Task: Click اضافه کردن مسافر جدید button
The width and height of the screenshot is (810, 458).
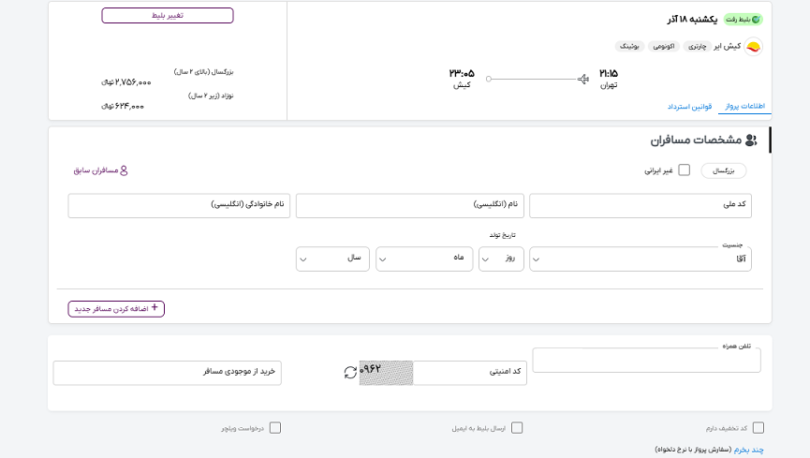Action: pyautogui.click(x=116, y=308)
